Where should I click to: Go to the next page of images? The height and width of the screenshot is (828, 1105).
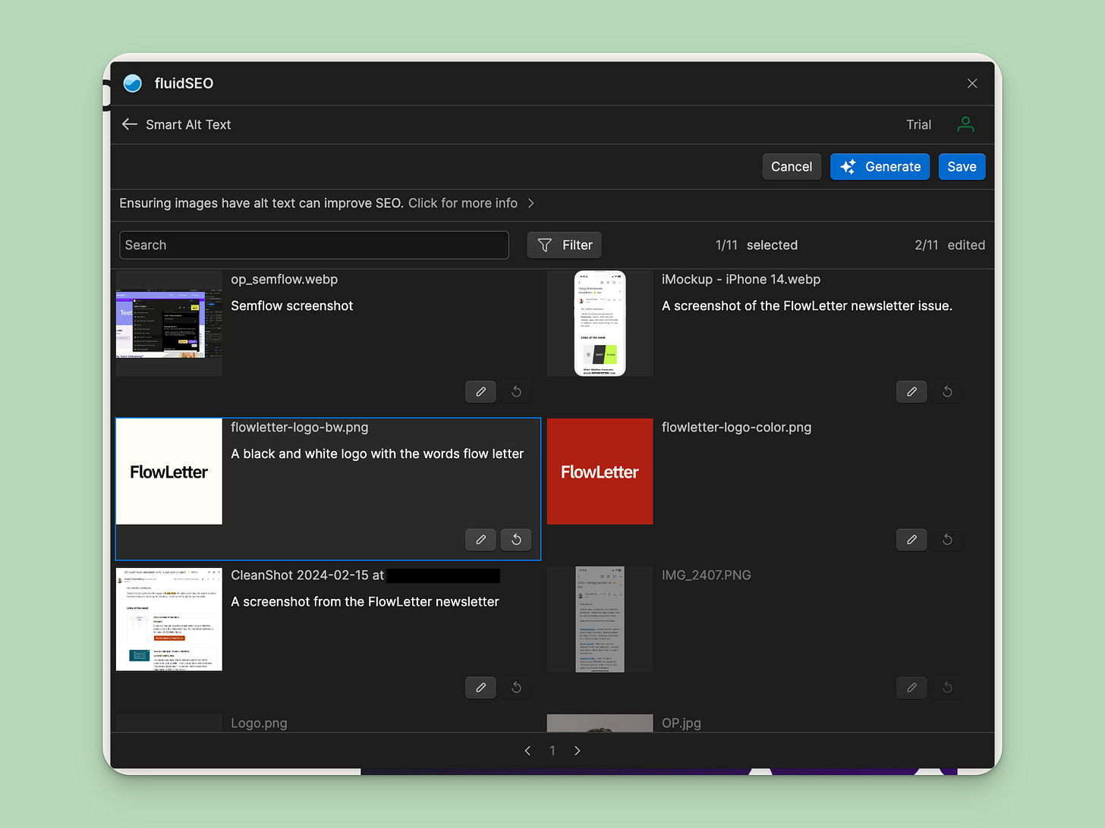click(578, 751)
